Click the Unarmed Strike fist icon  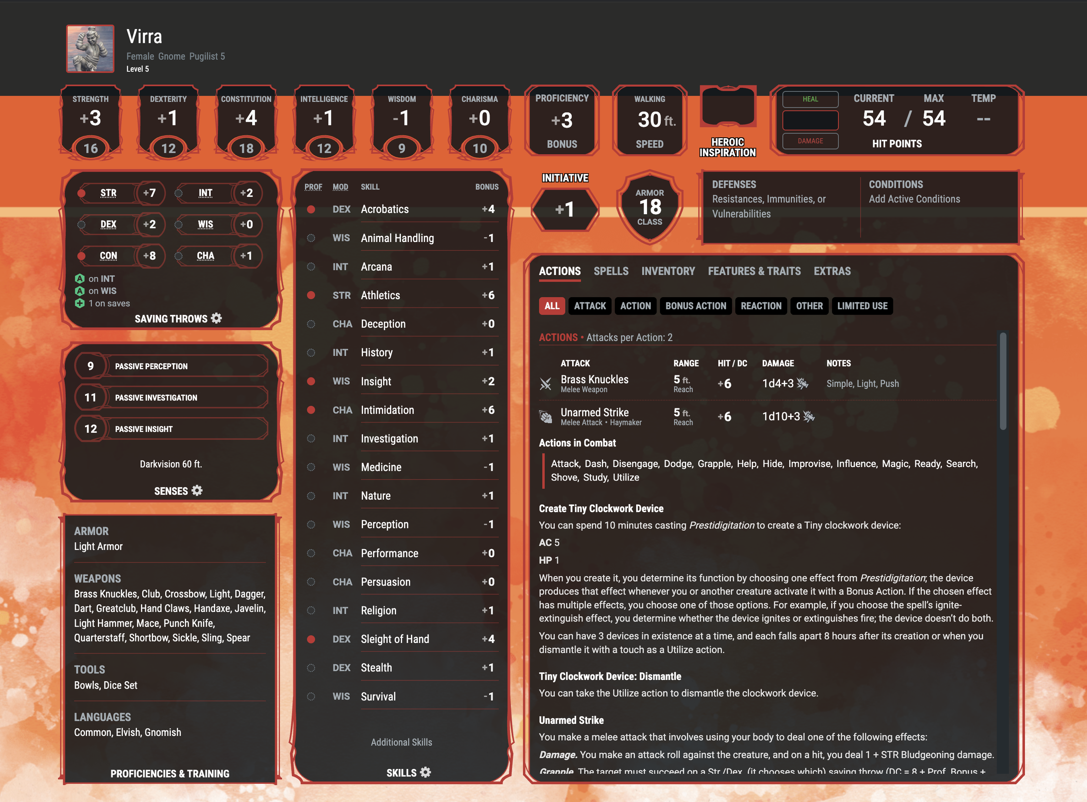tap(546, 417)
